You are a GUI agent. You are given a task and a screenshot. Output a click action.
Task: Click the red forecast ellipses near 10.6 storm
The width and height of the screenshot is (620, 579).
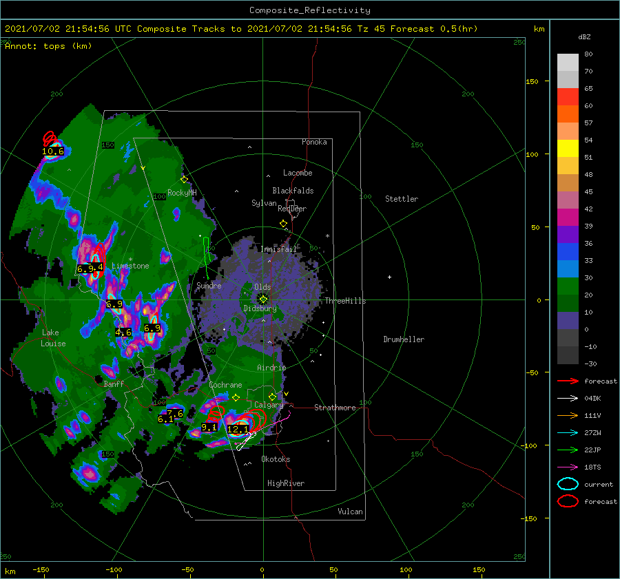(x=50, y=138)
